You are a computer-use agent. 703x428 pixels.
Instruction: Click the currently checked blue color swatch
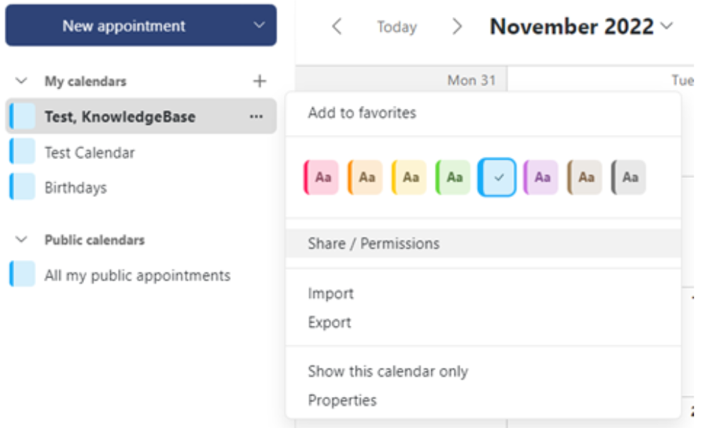(499, 177)
